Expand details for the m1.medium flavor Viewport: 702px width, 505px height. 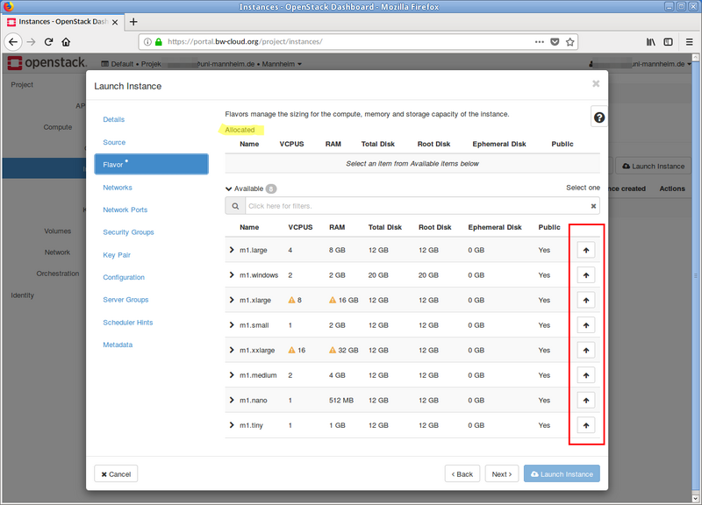click(230, 374)
